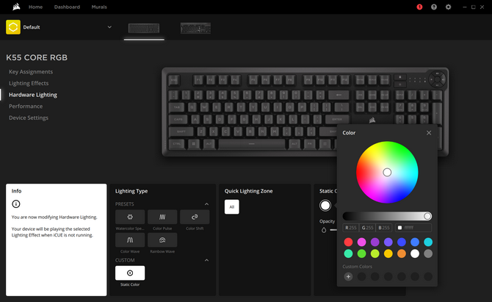Click the B 255 value field
Image resolution: width=492 pixels, height=302 pixels.
[x=384, y=228]
